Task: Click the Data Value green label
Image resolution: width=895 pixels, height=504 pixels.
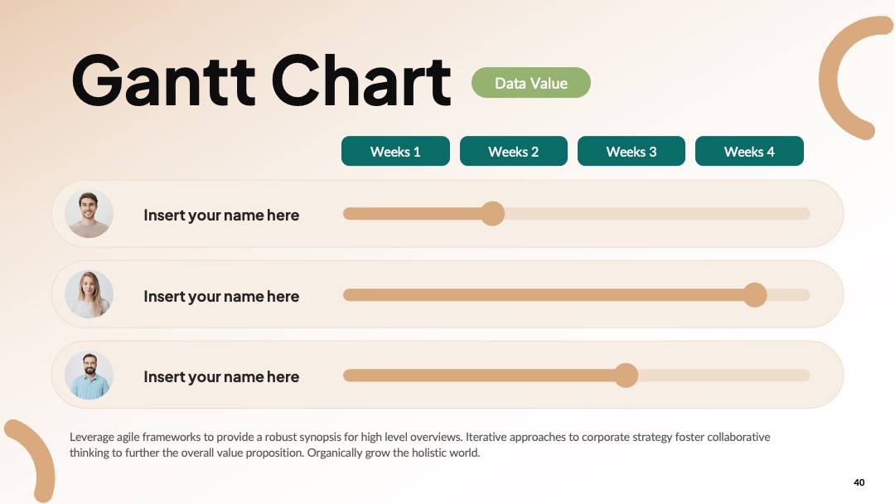Action: 531,83
